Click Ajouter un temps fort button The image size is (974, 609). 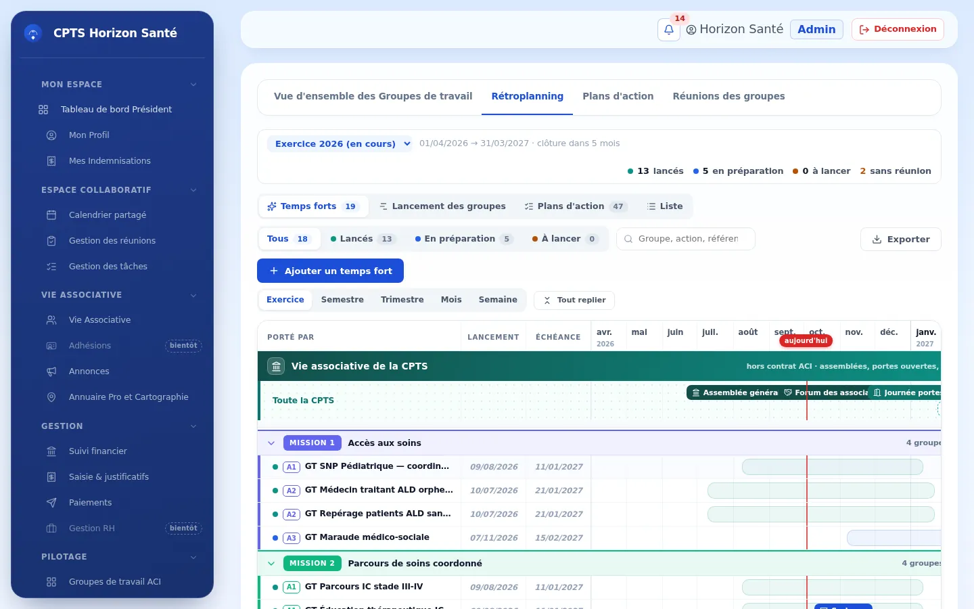tap(330, 271)
